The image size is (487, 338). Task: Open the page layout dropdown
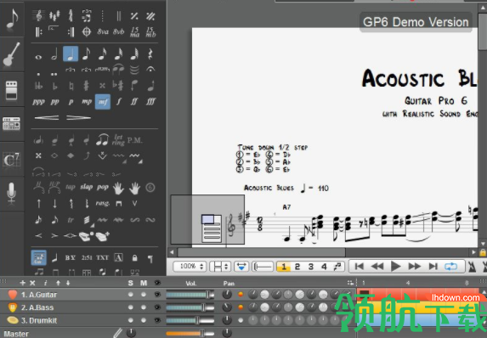coord(220,266)
